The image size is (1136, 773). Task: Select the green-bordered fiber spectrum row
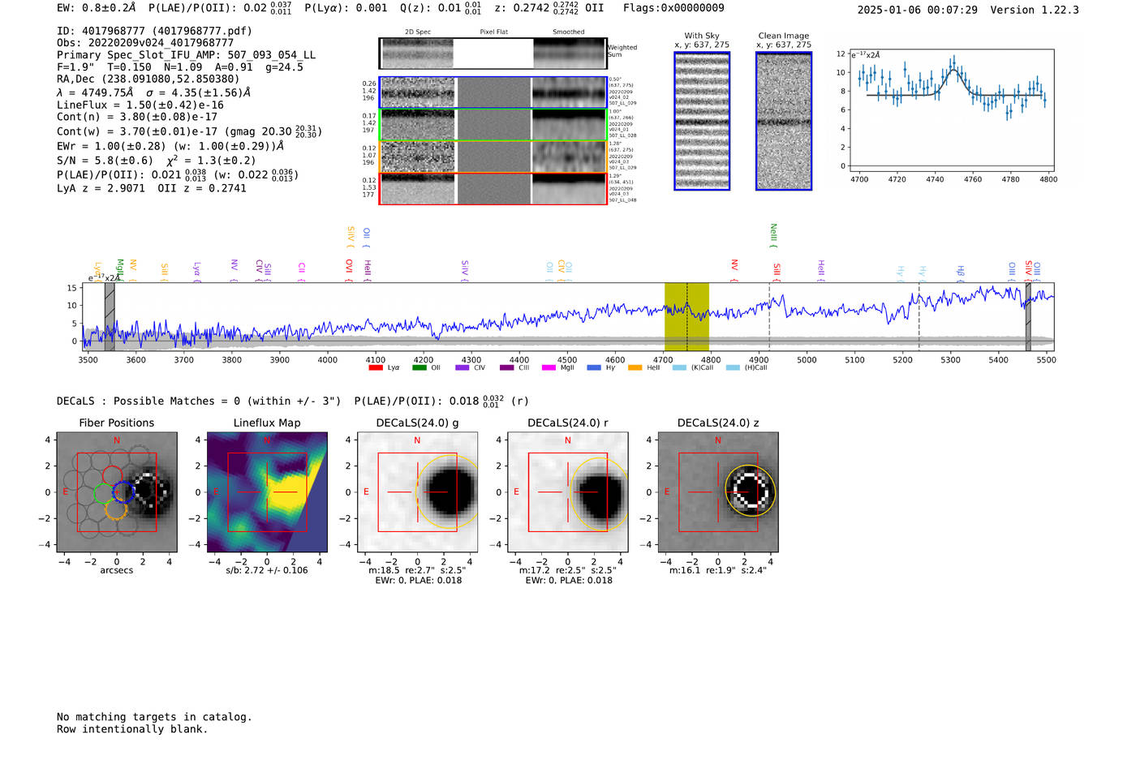pos(493,125)
